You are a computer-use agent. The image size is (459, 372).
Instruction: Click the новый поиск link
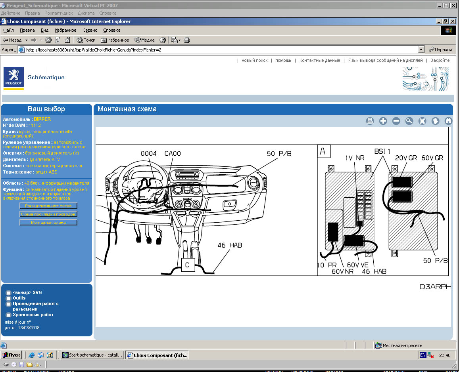(x=254, y=60)
